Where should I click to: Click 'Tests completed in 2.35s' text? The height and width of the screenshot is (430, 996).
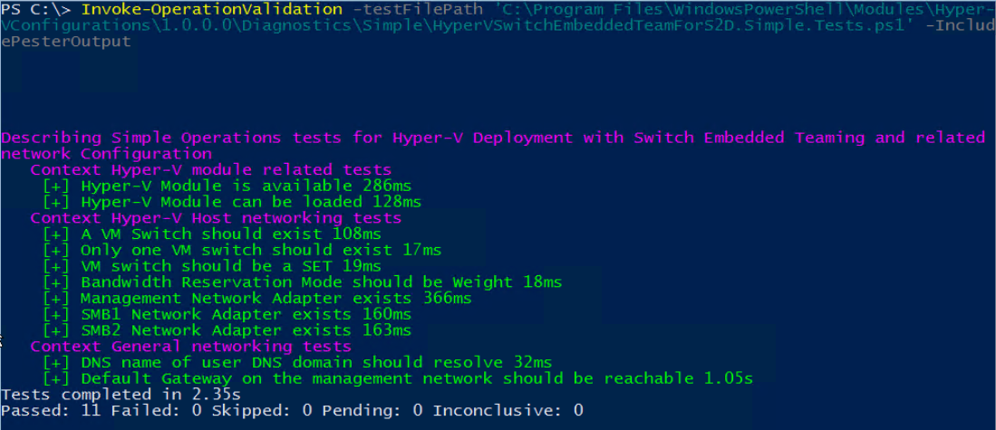tap(119, 395)
